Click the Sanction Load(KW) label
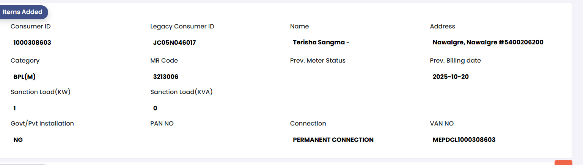Screen dimensions: 583x165 pyautogui.click(x=41, y=92)
